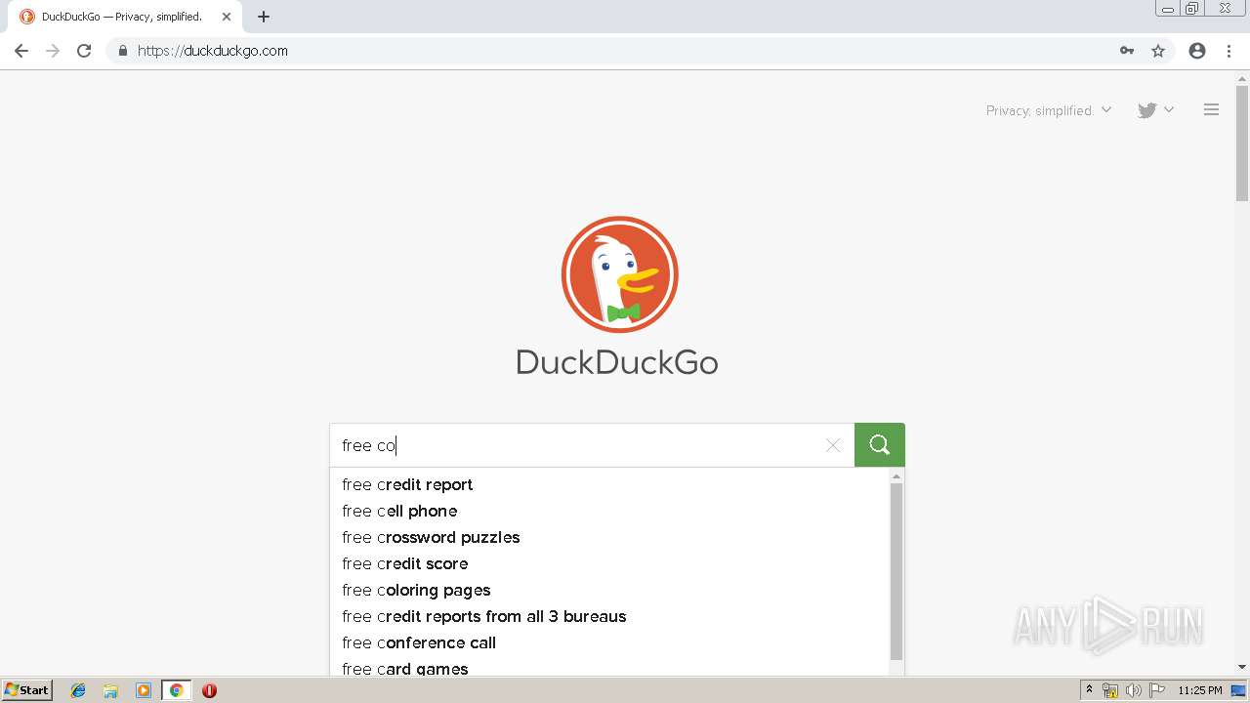Click the network tray icon
The width and height of the screenshot is (1250, 703).
click(x=1110, y=690)
